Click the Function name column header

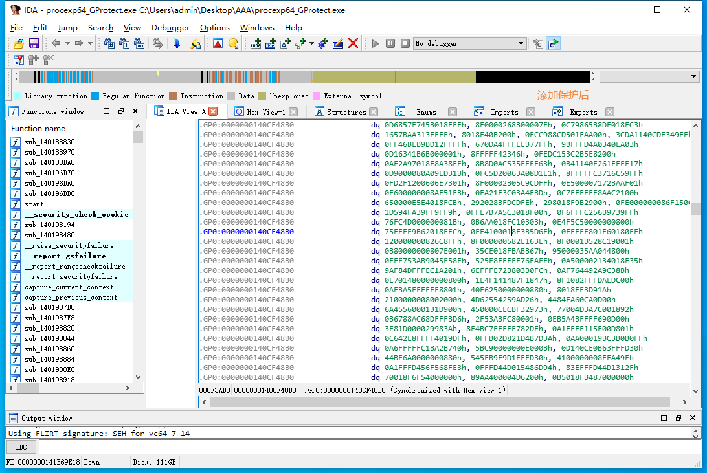click(x=38, y=129)
